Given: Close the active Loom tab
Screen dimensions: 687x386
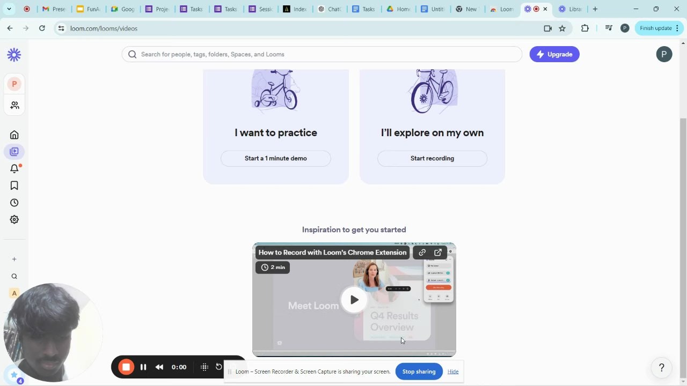Looking at the screenshot, I should coord(545,9).
